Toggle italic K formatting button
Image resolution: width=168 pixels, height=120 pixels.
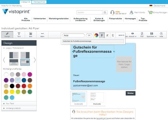(107, 35)
